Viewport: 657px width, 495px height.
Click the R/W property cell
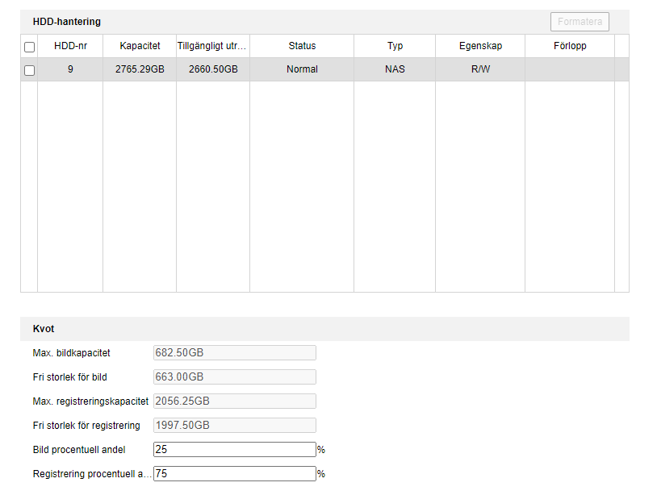point(480,69)
